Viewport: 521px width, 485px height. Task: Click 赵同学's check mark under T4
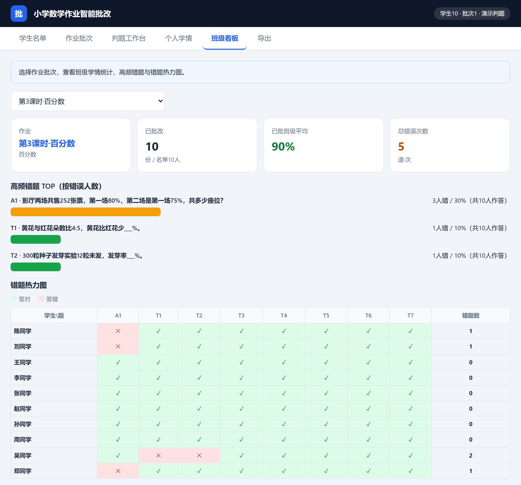(284, 408)
